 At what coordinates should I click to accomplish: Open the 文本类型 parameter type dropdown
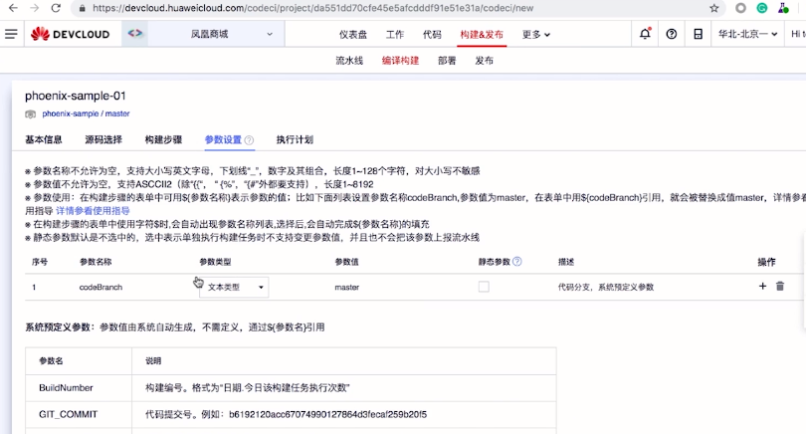tap(234, 287)
